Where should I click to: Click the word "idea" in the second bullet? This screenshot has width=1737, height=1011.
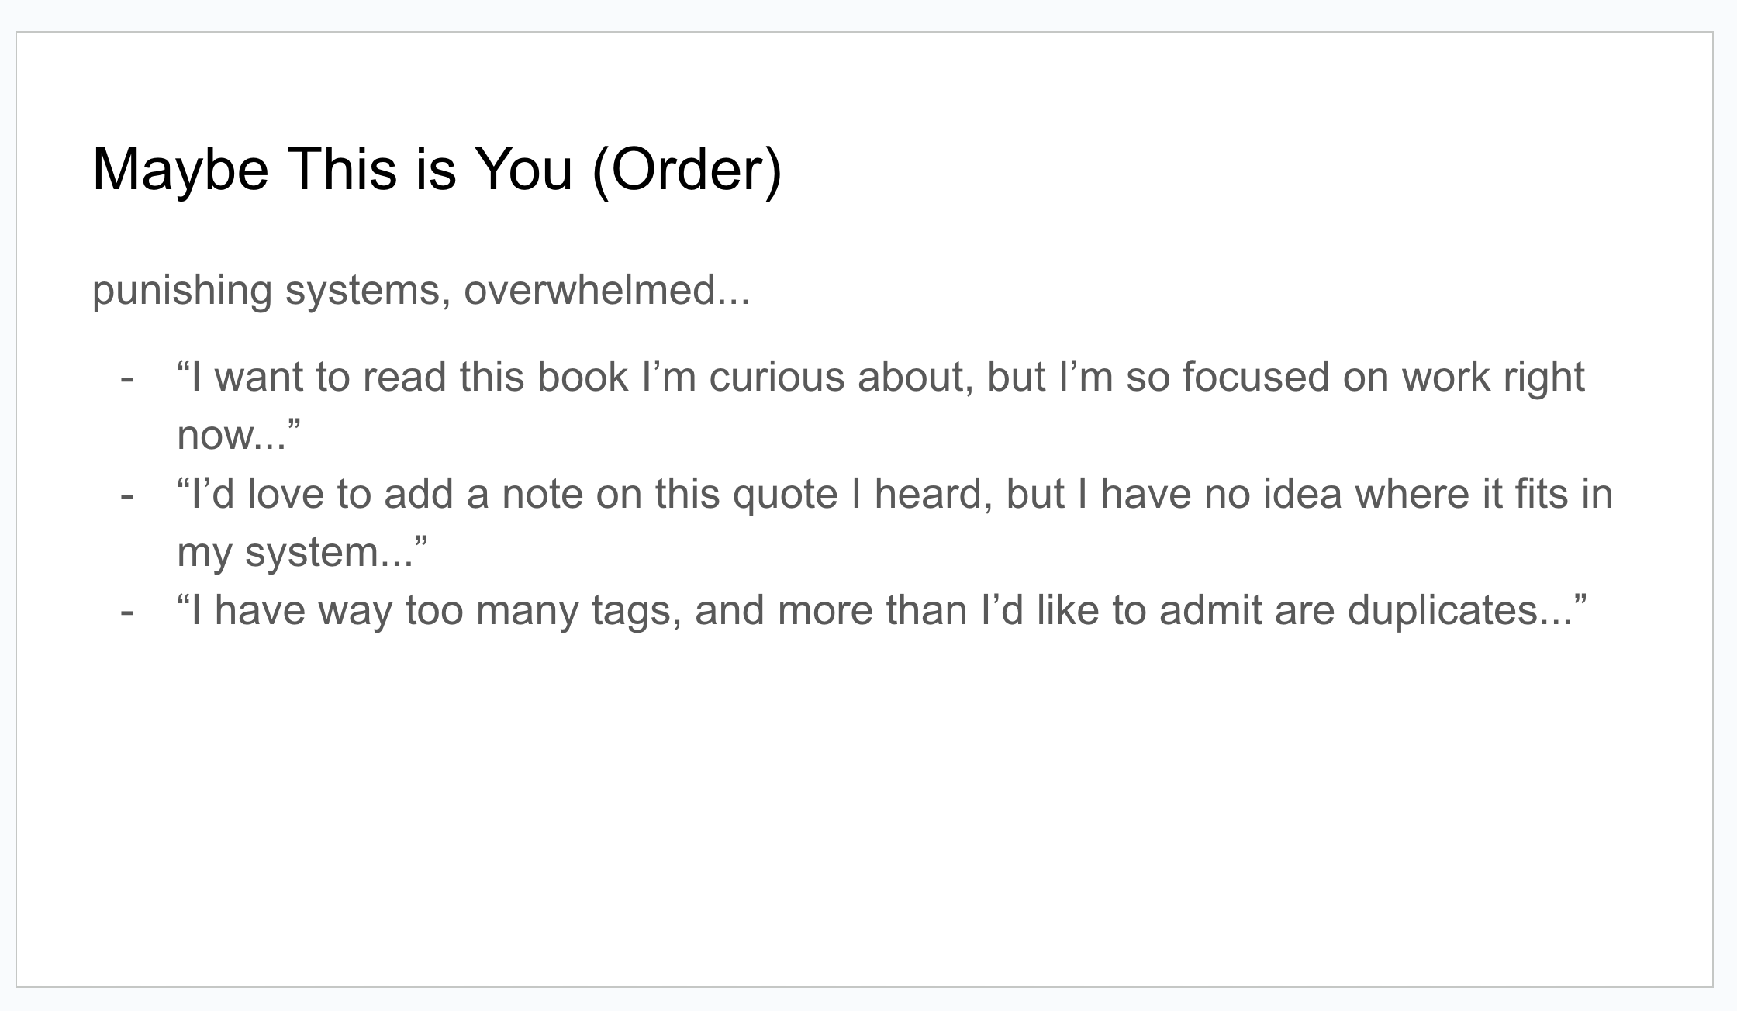tap(1302, 494)
